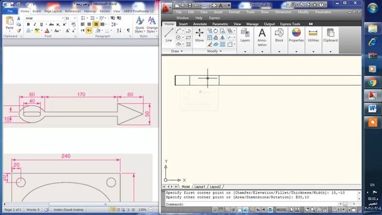Open the AutoCAD application menu logo

(166, 8)
